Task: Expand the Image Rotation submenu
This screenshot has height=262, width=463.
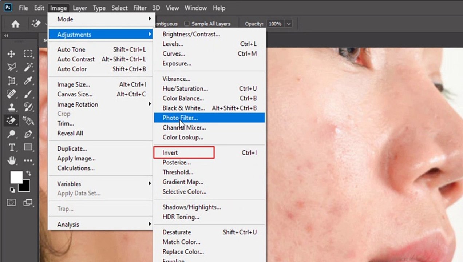Action: [149, 104]
